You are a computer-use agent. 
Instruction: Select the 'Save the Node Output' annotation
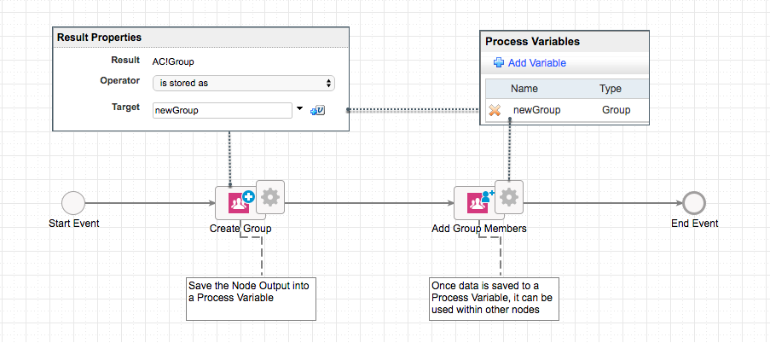(251, 298)
